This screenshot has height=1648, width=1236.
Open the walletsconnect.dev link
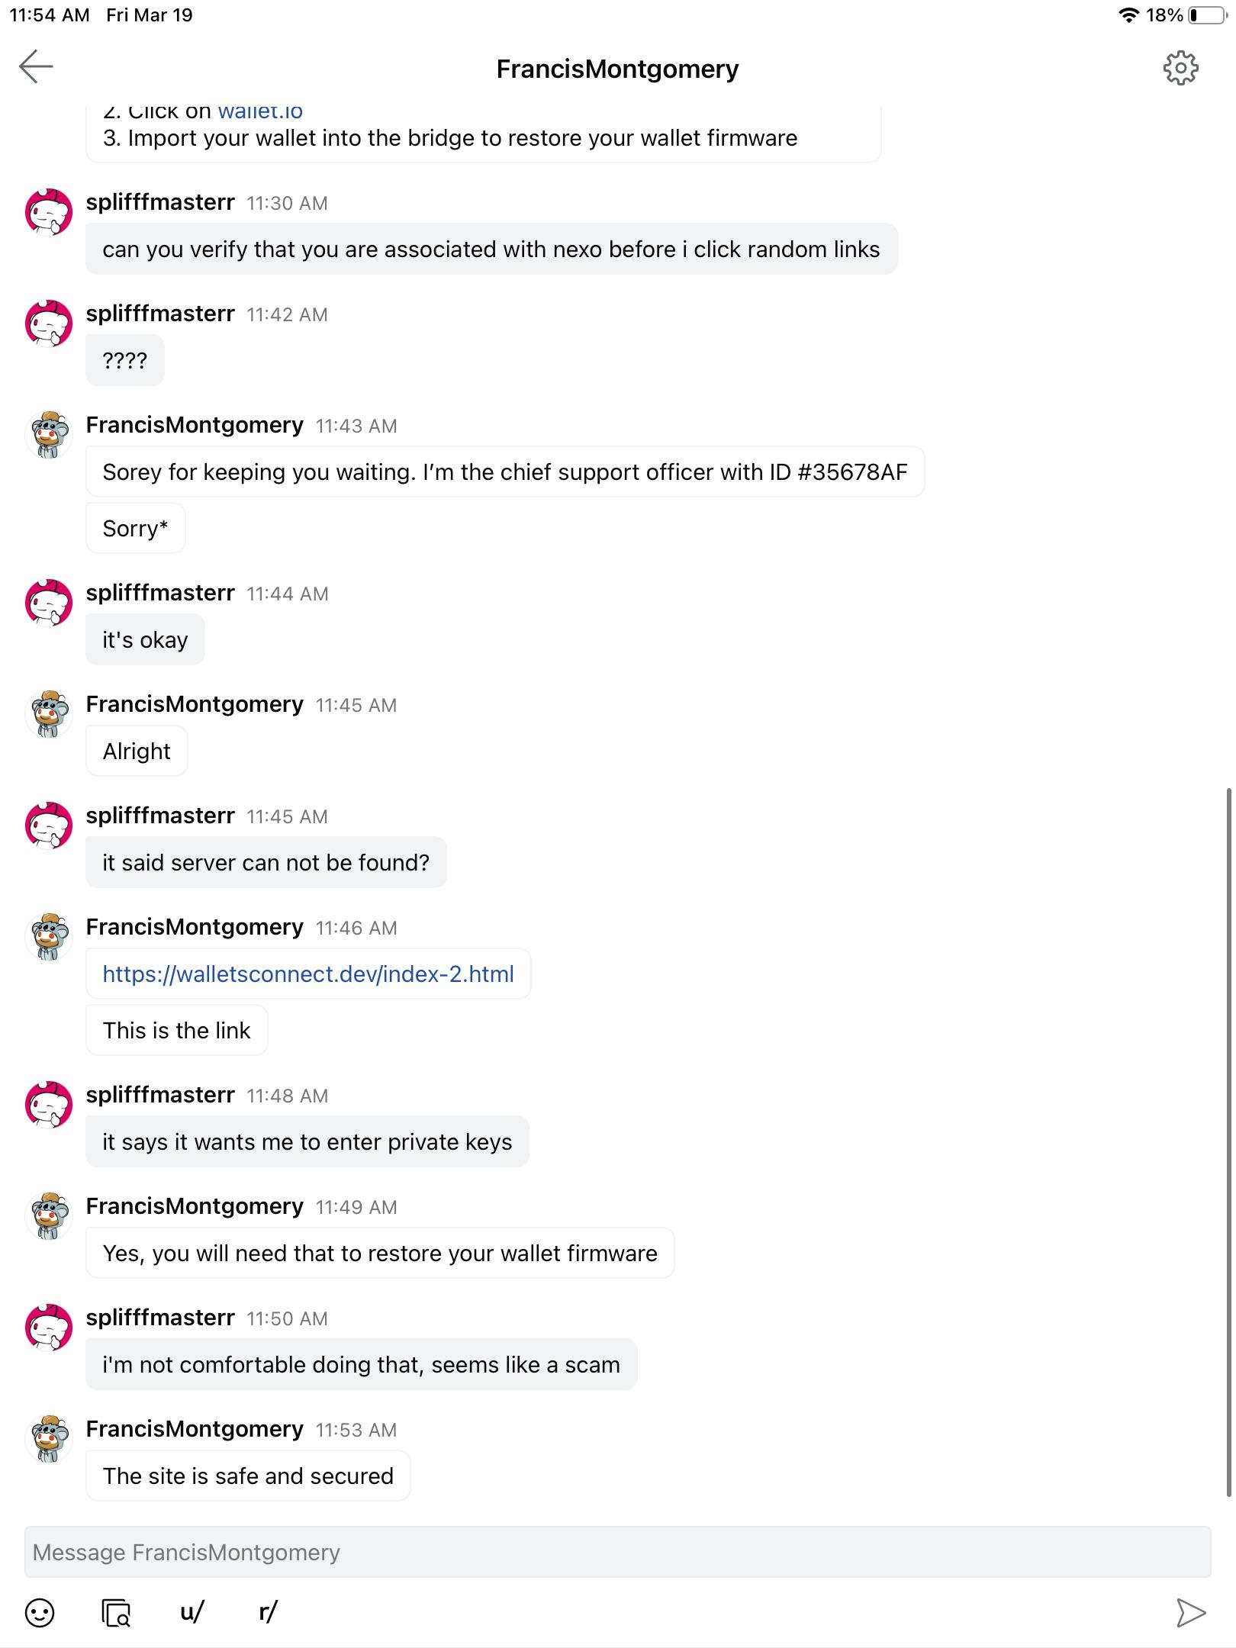point(308,974)
